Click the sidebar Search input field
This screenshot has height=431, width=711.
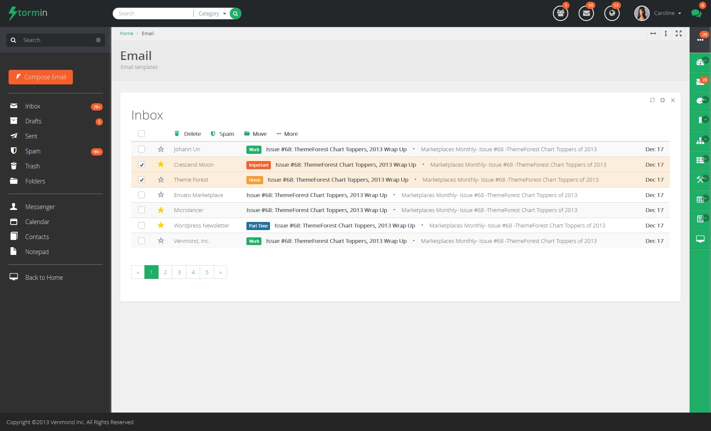pos(56,40)
